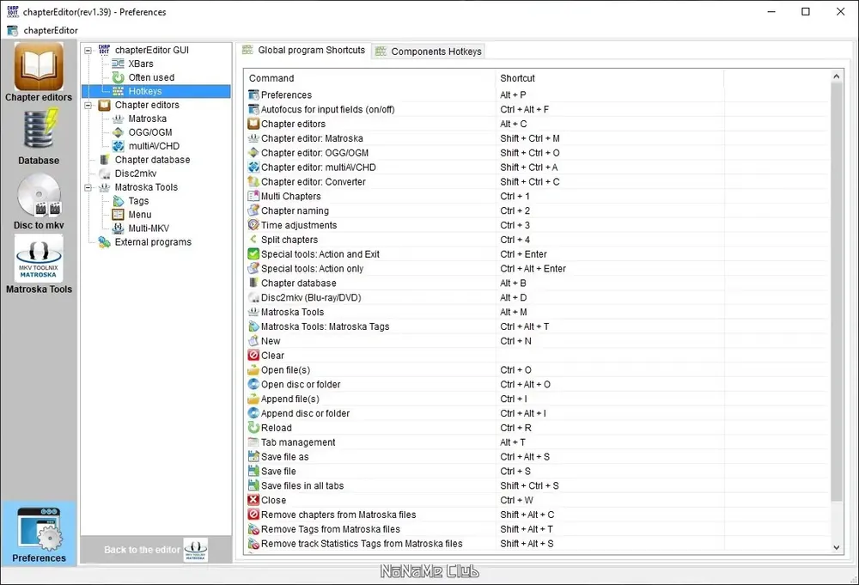Image resolution: width=859 pixels, height=585 pixels.
Task: Select Multi-MKV in the tree
Action: 149,229
